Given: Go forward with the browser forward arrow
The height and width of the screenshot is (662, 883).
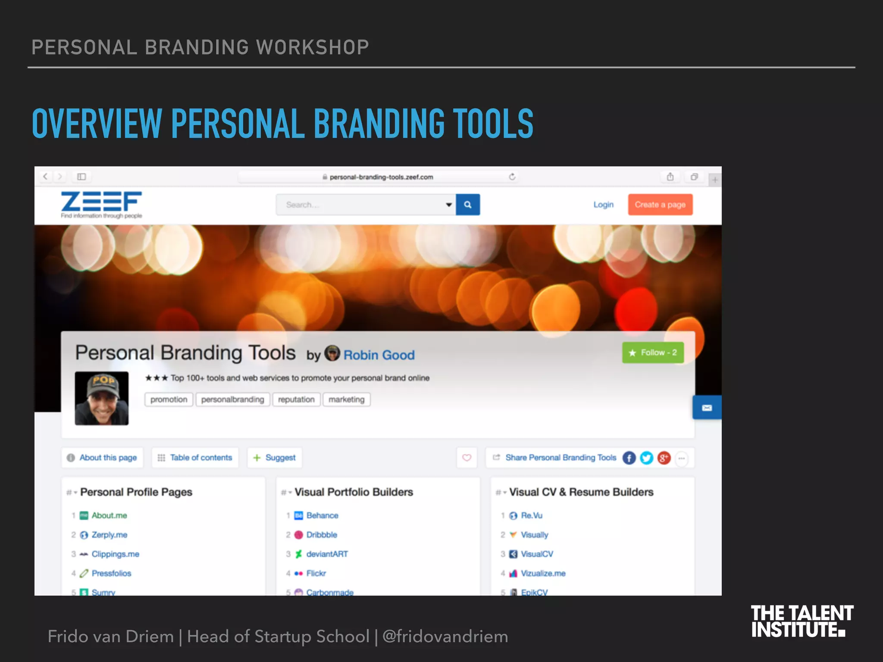Looking at the screenshot, I should pyautogui.click(x=60, y=177).
